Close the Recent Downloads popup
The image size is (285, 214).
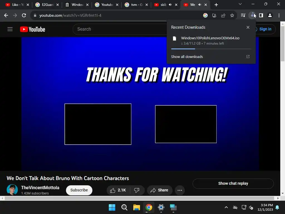pyautogui.click(x=248, y=27)
